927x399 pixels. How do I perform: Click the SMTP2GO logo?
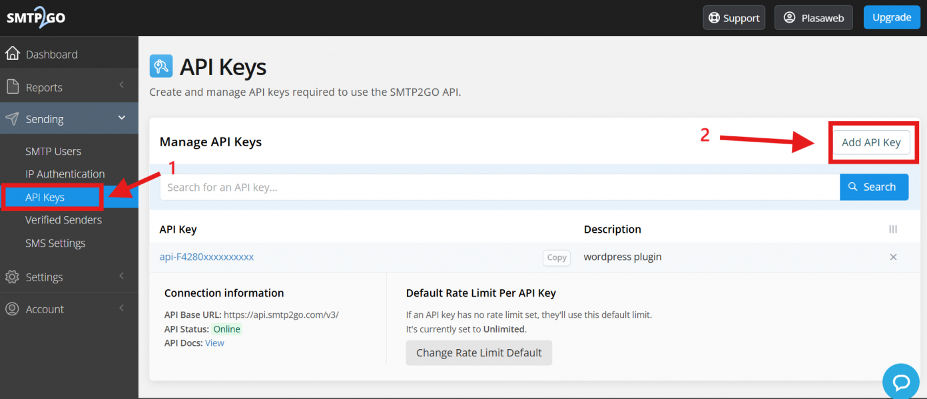point(36,17)
